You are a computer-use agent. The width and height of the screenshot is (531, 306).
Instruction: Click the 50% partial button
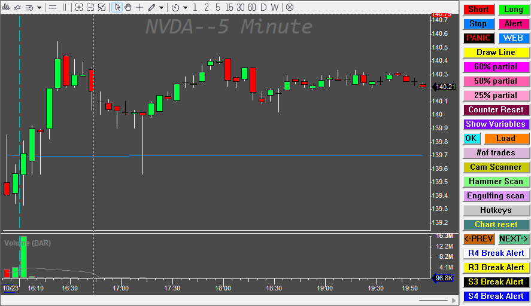(x=496, y=81)
